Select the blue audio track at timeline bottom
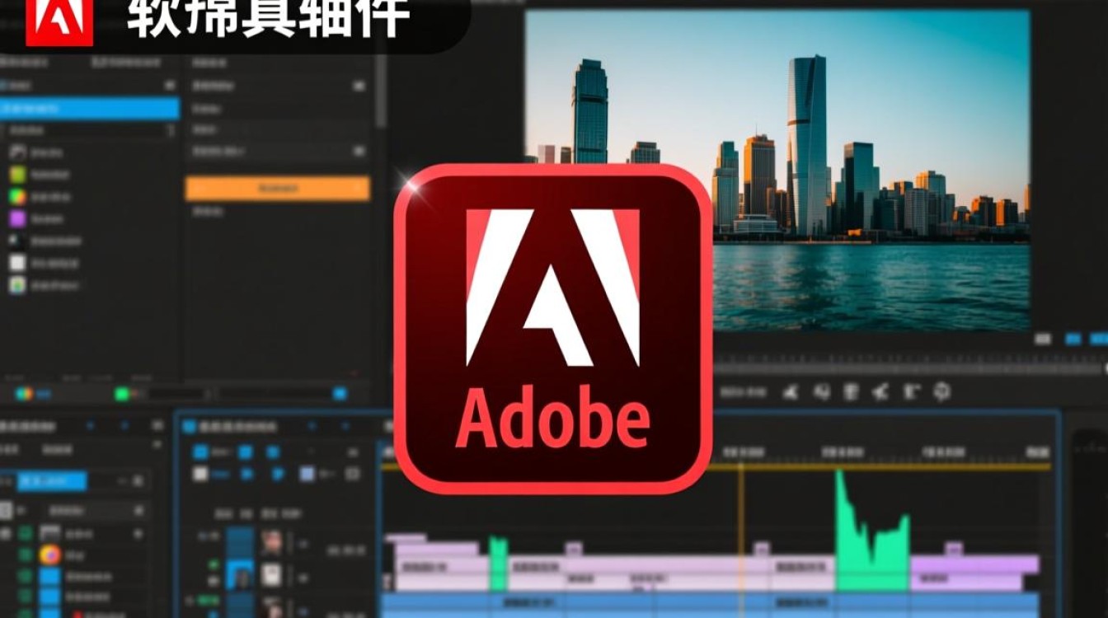The image size is (1108, 618). [711, 604]
